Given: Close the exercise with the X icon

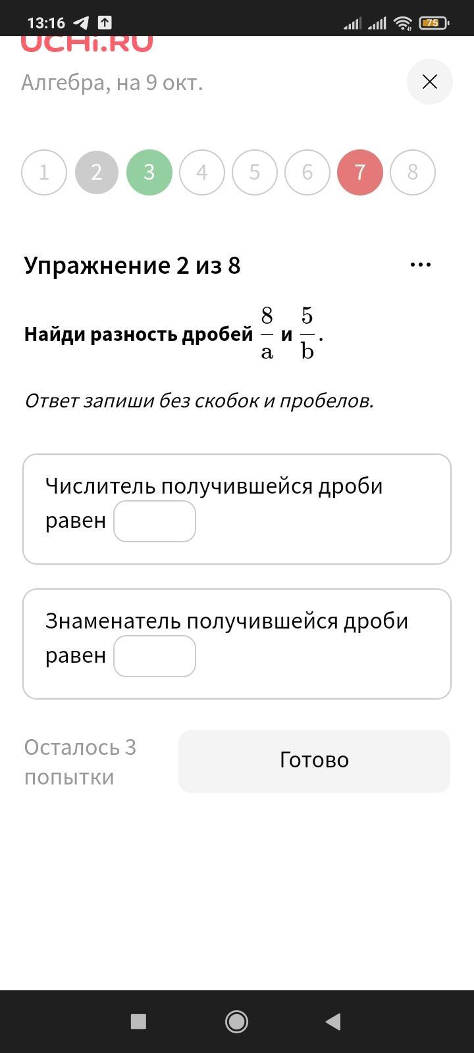Looking at the screenshot, I should pyautogui.click(x=430, y=82).
